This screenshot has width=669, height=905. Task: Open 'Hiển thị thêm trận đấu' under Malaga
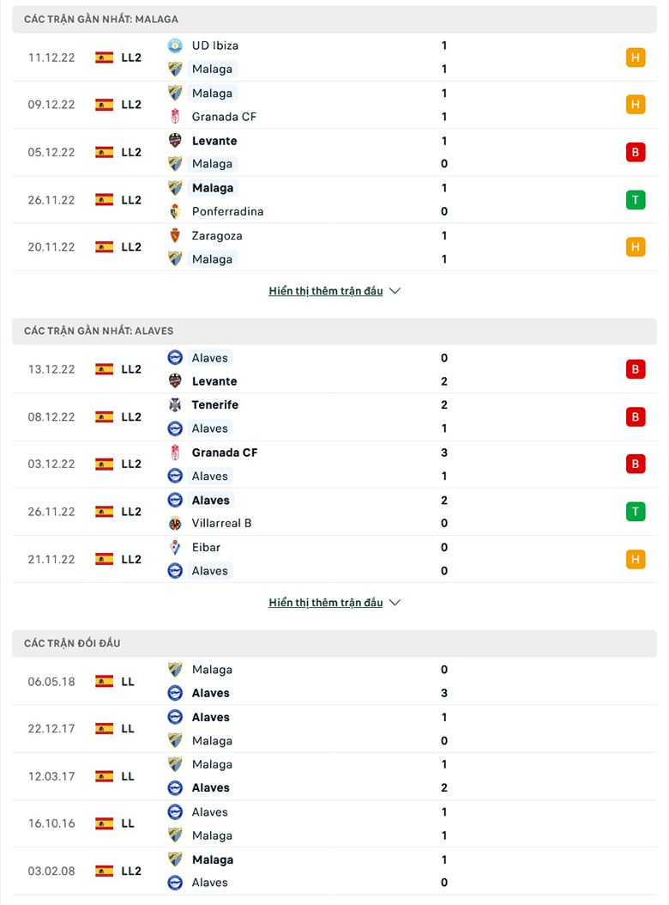[326, 291]
